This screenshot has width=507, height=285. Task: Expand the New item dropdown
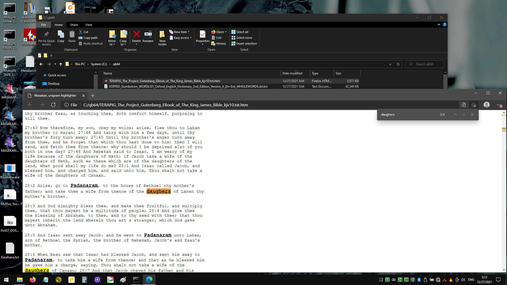click(179, 32)
